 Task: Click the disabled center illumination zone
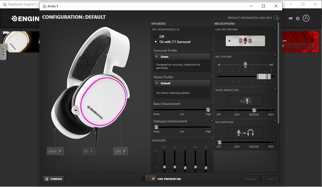pyautogui.click(x=89, y=151)
